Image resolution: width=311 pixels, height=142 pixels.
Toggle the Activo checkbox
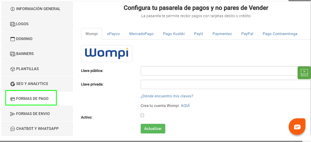tap(142, 115)
